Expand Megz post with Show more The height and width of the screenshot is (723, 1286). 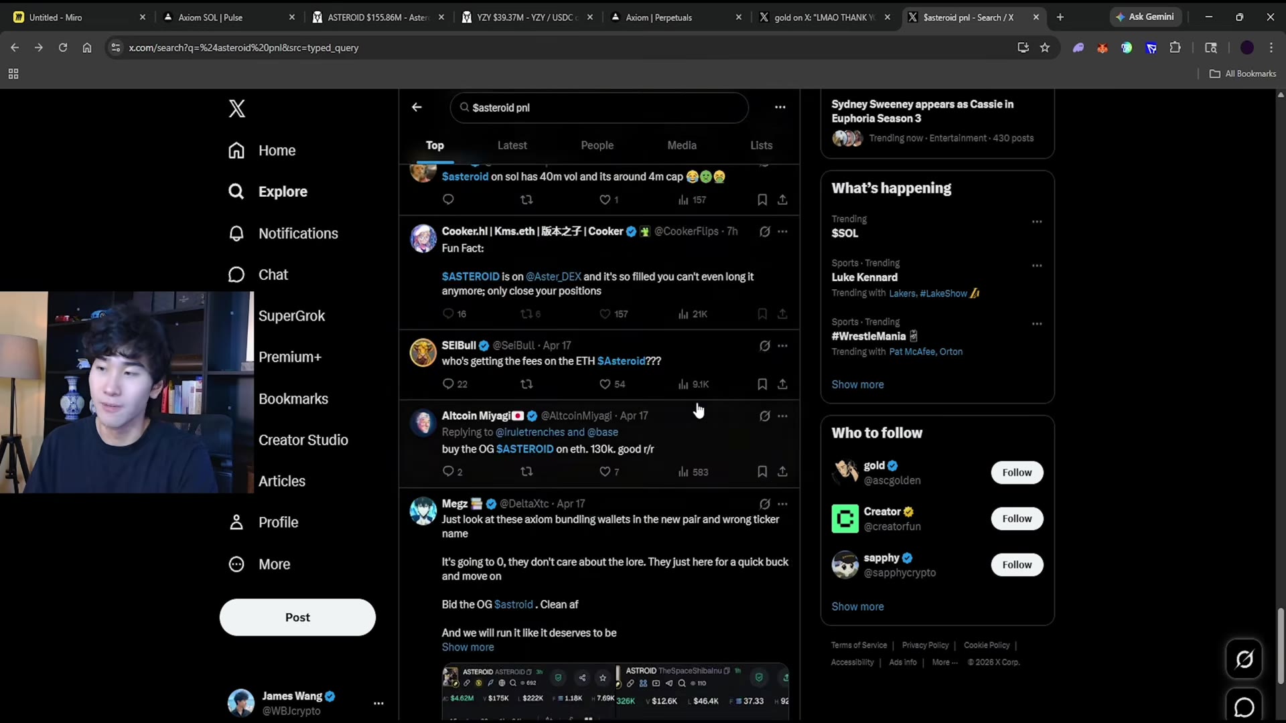[x=468, y=647]
